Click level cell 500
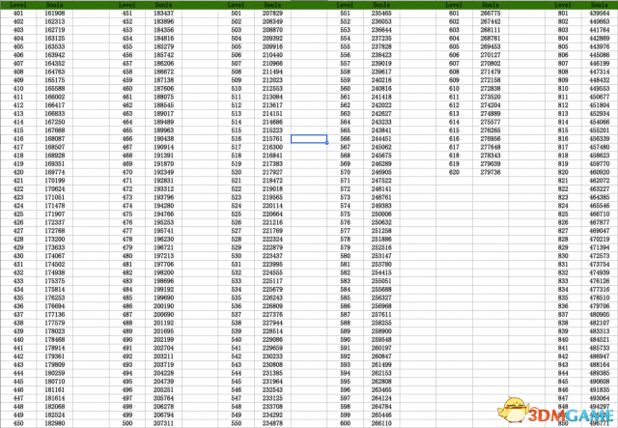The image size is (618, 428). [x=127, y=423]
